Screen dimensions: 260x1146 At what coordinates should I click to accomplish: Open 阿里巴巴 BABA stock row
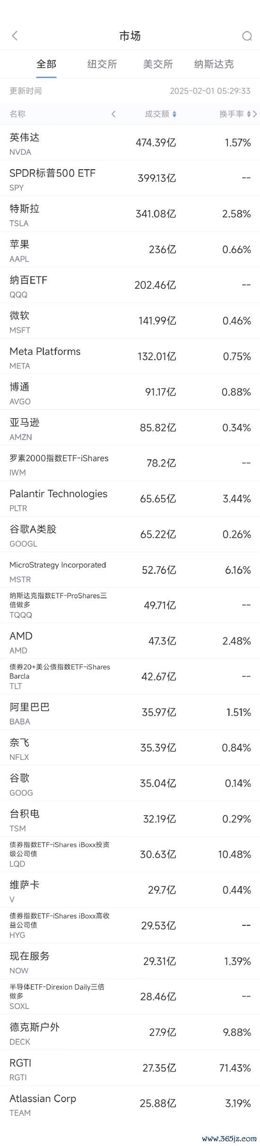coord(130,713)
